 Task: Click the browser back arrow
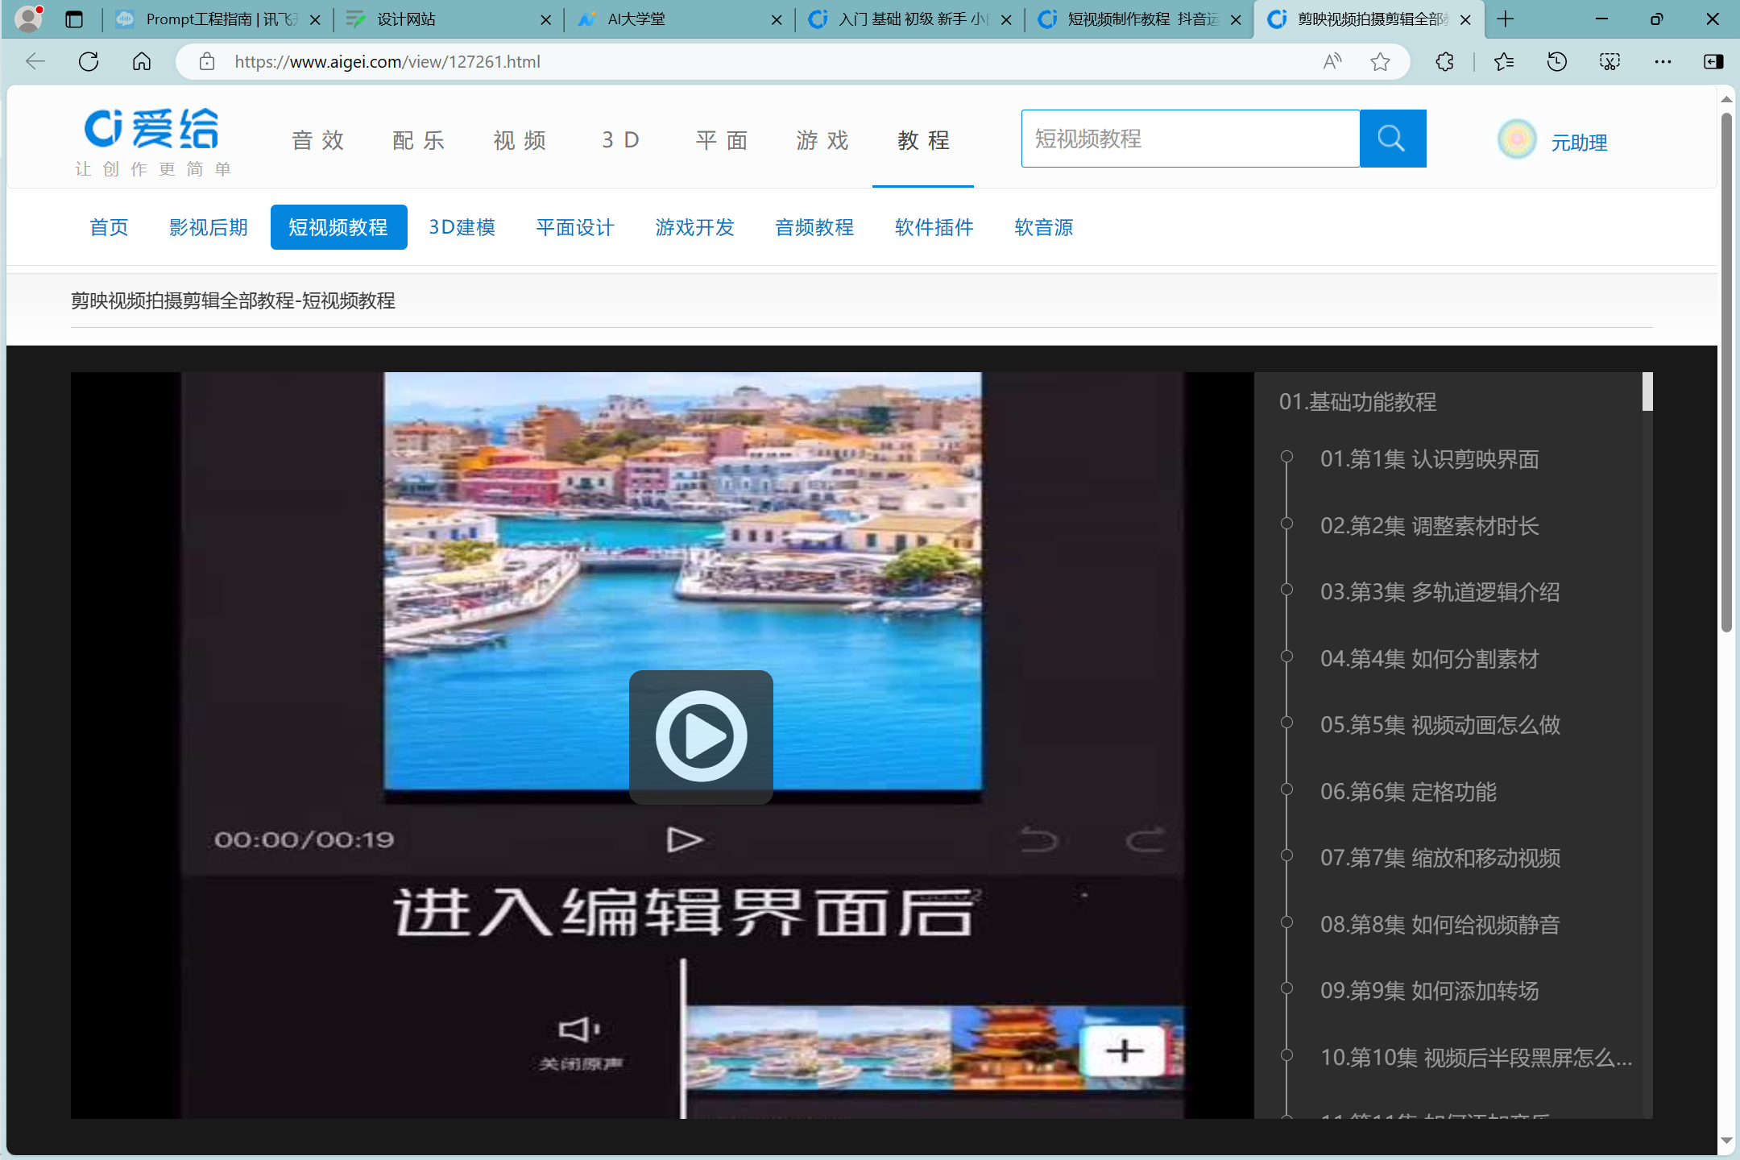pyautogui.click(x=35, y=61)
